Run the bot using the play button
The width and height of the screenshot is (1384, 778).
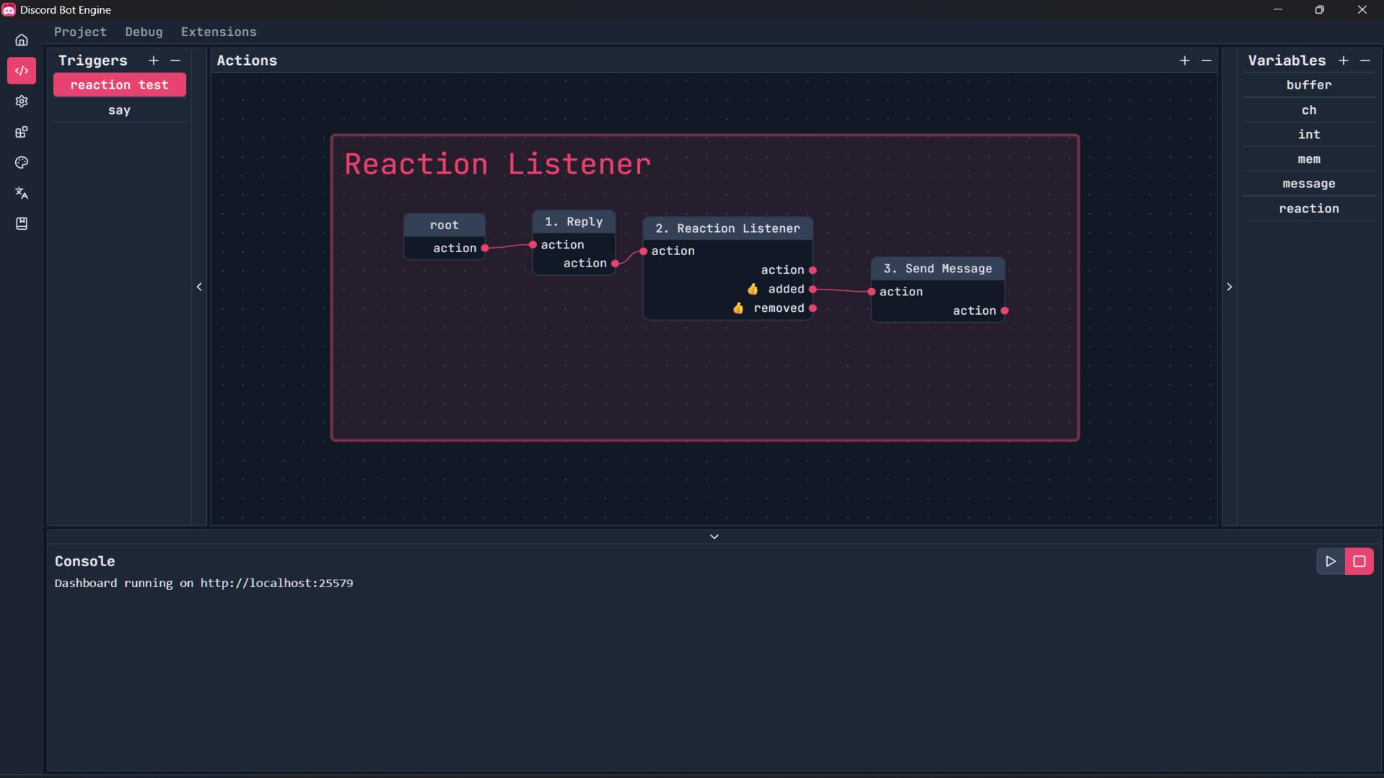coord(1331,561)
